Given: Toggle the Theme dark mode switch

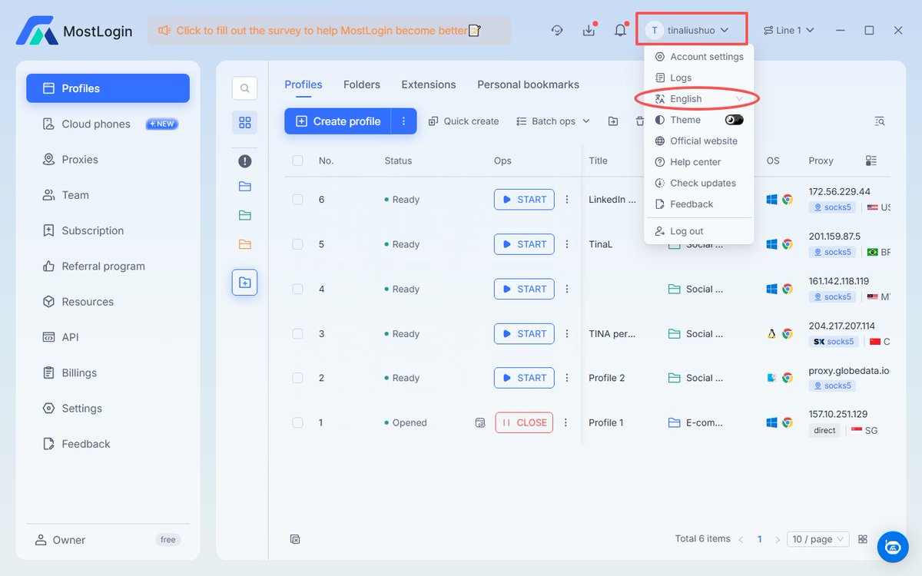Looking at the screenshot, I should 735,120.
